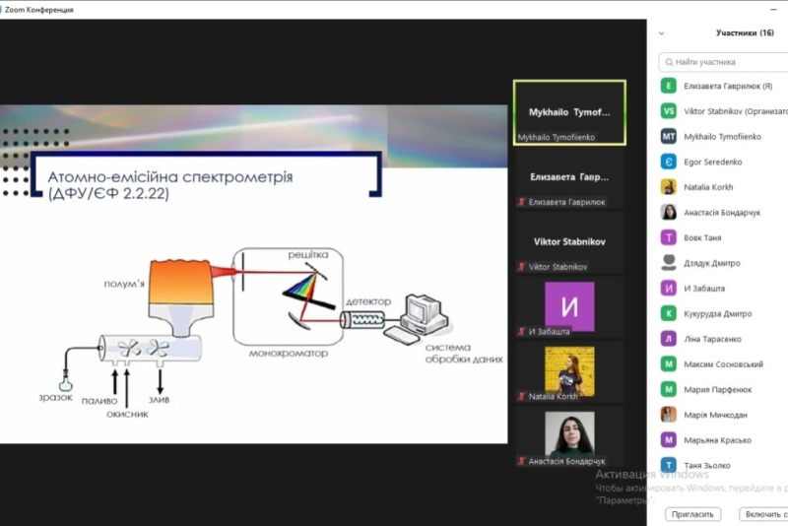This screenshot has width=788, height=526.
Task: Click the participant search field
Action: 724,62
